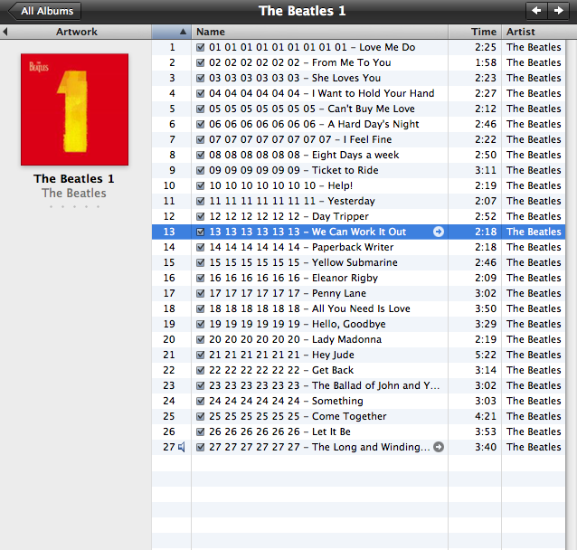Select the song 'From Me To You'
Image resolution: width=577 pixels, height=550 pixels.
[x=300, y=62]
